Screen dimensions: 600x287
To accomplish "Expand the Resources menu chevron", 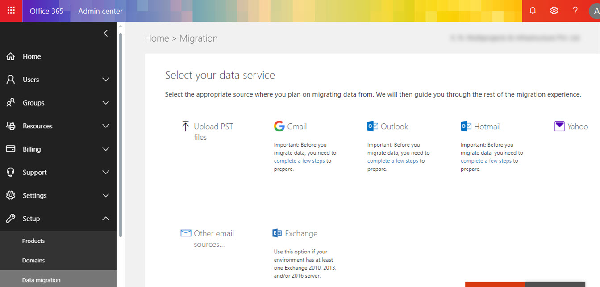I will pyautogui.click(x=106, y=126).
